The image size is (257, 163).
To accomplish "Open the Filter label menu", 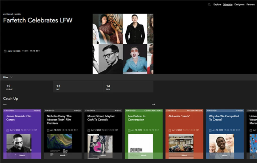I will pos(6,77).
